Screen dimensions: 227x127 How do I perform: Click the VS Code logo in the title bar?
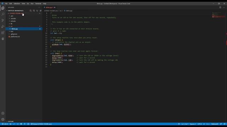[2, 4]
